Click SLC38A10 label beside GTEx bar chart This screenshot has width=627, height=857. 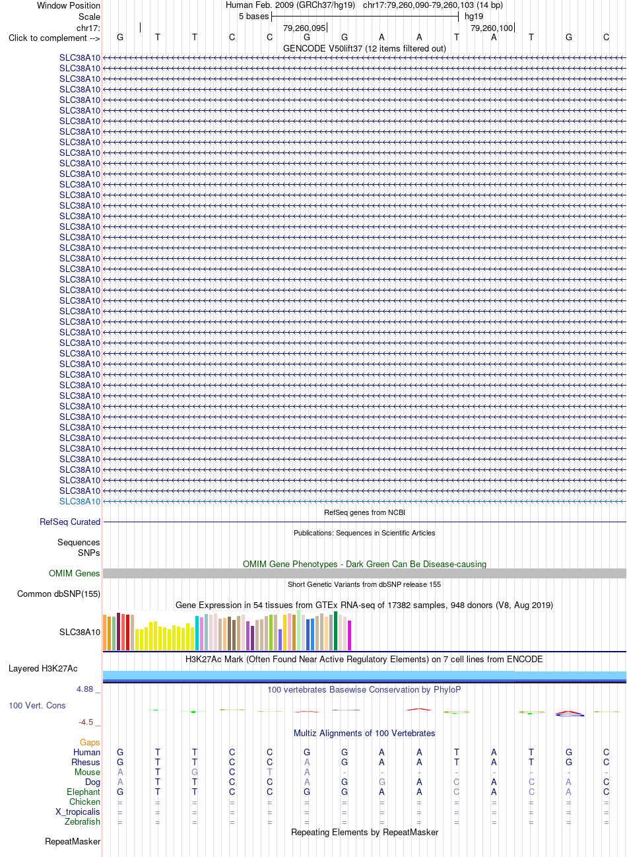click(80, 632)
